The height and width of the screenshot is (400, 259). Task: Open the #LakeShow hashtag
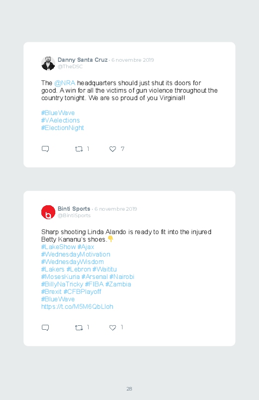click(58, 247)
